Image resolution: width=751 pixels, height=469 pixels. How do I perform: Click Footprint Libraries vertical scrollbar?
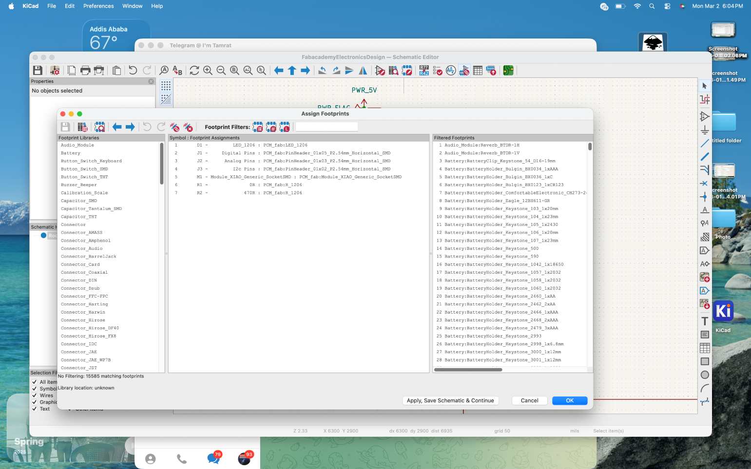[162, 164]
